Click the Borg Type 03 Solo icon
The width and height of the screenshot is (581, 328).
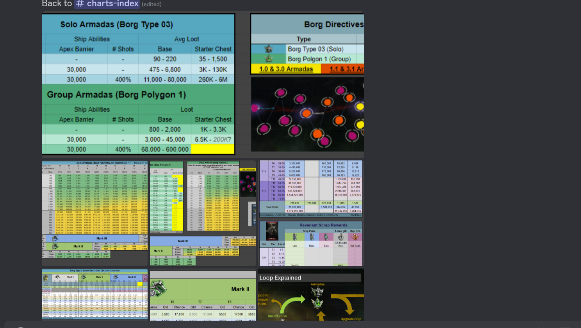coord(269,49)
